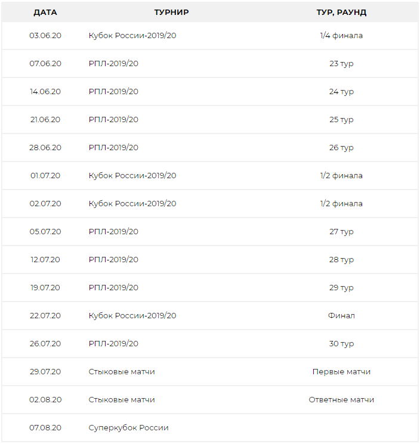
Task: Click the ДАТА column header
Action: (x=45, y=13)
